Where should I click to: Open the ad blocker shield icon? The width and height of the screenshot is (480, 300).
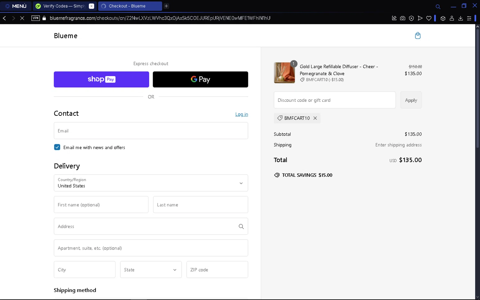tap(412, 18)
